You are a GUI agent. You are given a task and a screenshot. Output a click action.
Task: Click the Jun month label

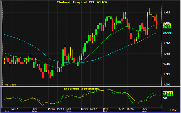coord(69,111)
